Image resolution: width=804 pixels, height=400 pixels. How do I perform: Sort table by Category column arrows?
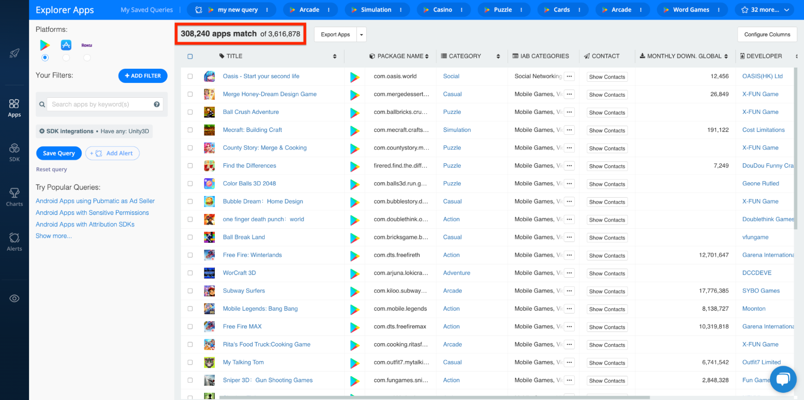[498, 56]
